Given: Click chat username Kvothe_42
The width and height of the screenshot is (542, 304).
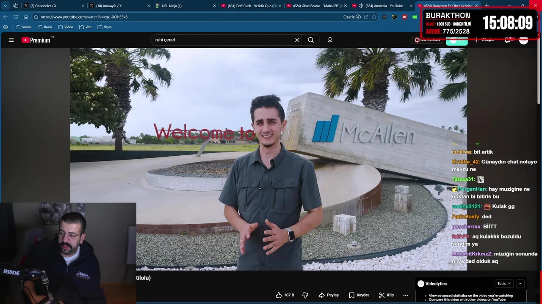Looking at the screenshot, I should pos(466,162).
